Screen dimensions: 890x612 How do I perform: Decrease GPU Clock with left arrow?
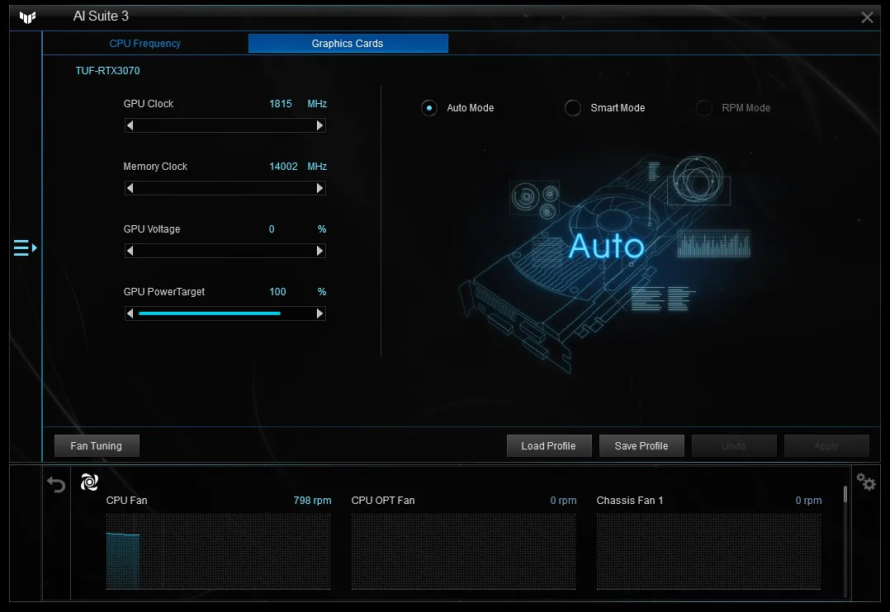coord(130,125)
